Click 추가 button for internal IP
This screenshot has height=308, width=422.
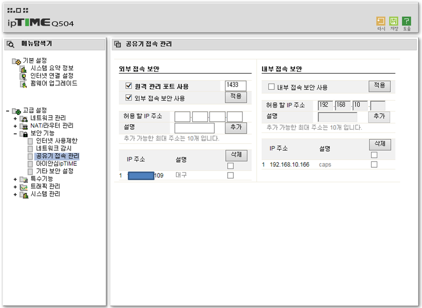tap(379, 117)
